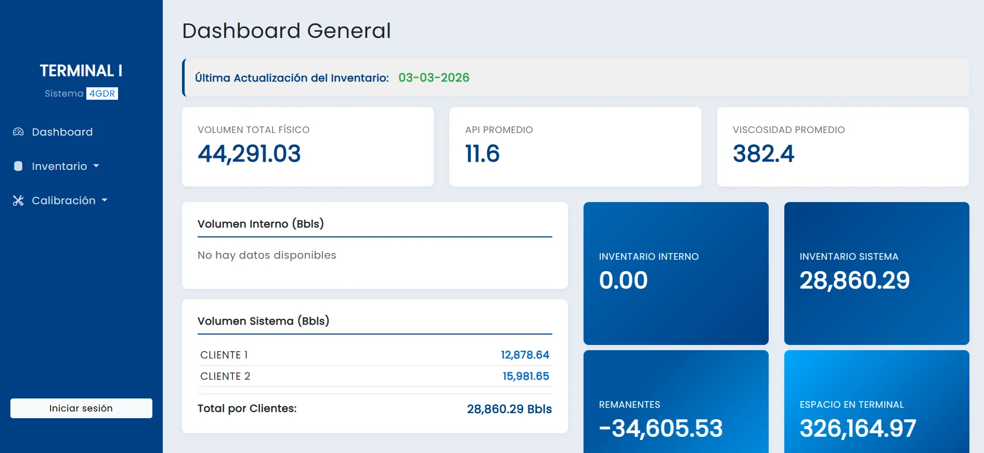
Task: Click the No hay datos disponibles message
Action: pos(267,255)
